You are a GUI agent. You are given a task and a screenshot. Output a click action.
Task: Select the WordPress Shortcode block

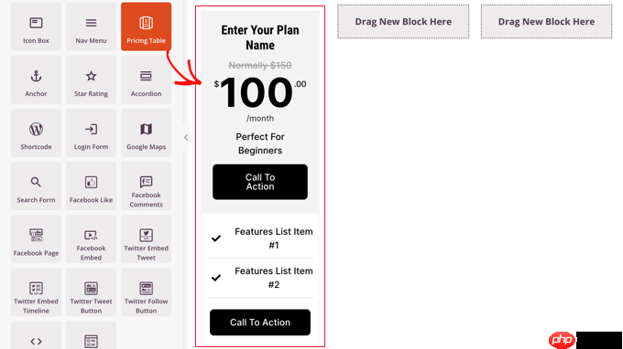coord(36,132)
